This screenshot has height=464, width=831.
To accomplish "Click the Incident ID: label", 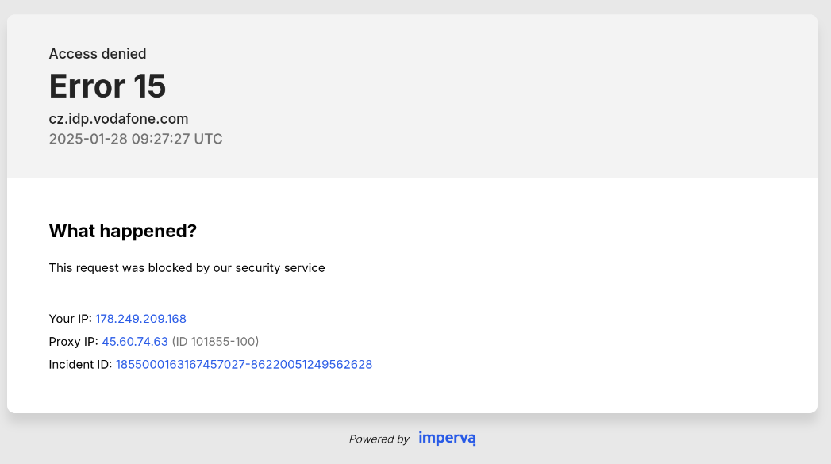I will (80, 364).
